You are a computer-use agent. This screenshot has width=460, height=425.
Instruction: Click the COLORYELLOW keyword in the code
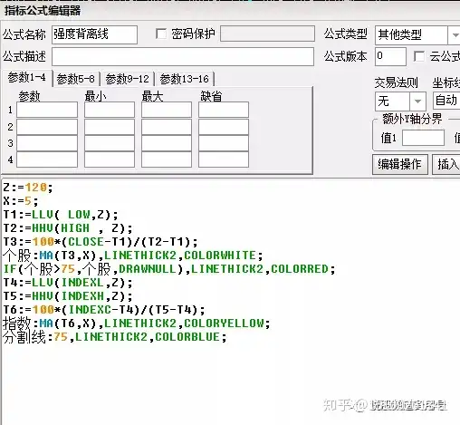point(224,324)
